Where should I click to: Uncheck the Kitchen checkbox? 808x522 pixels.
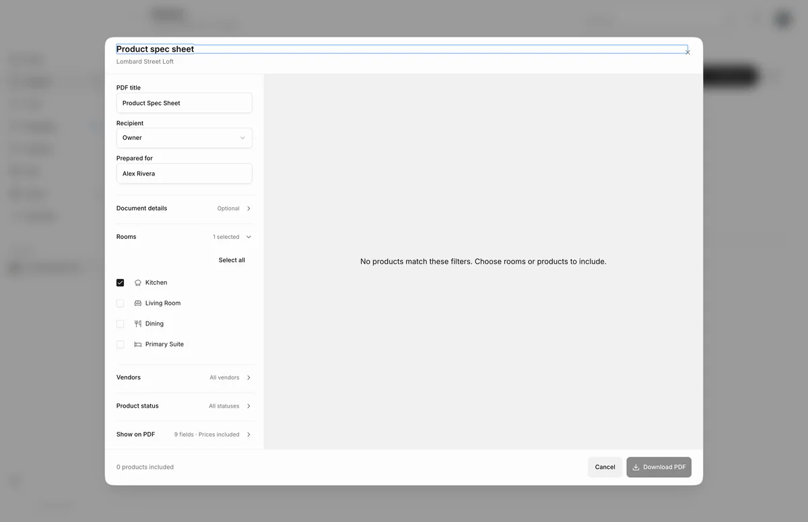(121, 283)
